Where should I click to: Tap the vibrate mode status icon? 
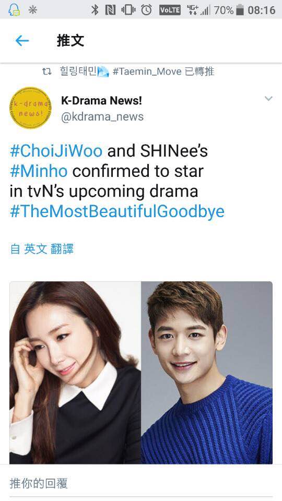click(128, 10)
